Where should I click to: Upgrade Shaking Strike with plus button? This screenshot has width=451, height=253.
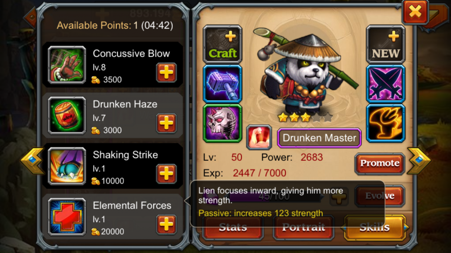[166, 173]
